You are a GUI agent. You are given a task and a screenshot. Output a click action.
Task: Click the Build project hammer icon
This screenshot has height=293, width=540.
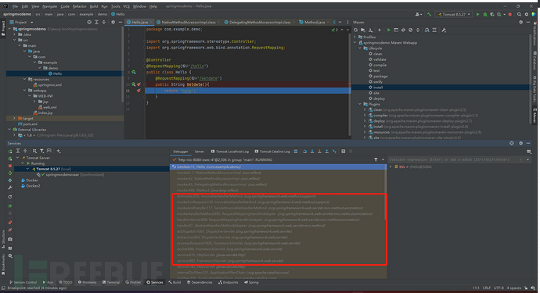[429, 14]
